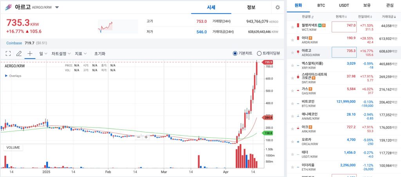This screenshot has height=177, width=401.
Task: Click the 고가 753.0 value
Action: coord(201,21)
